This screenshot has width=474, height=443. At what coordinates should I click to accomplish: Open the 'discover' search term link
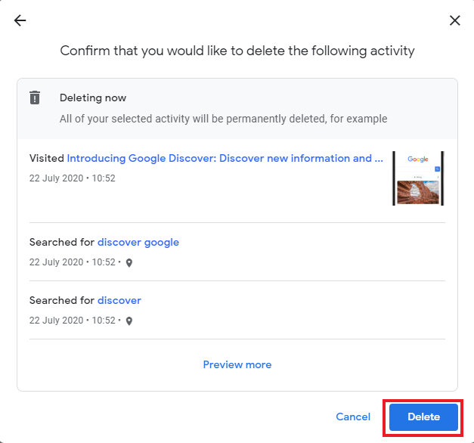119,301
